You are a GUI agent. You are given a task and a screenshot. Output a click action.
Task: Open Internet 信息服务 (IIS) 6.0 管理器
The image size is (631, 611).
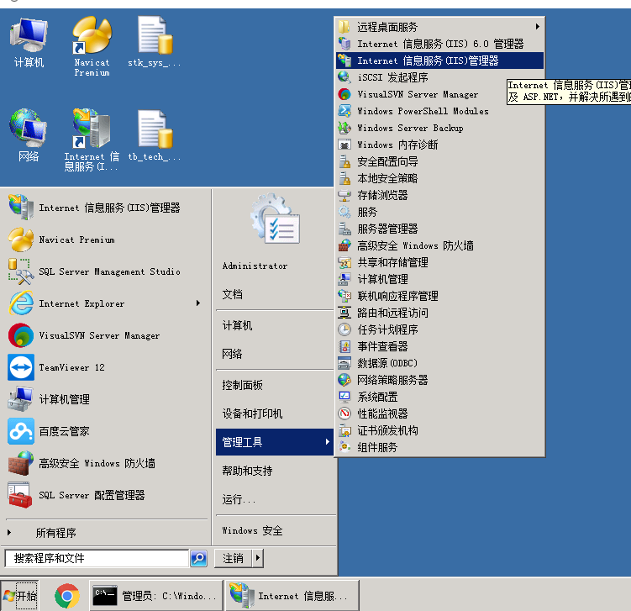439,44
